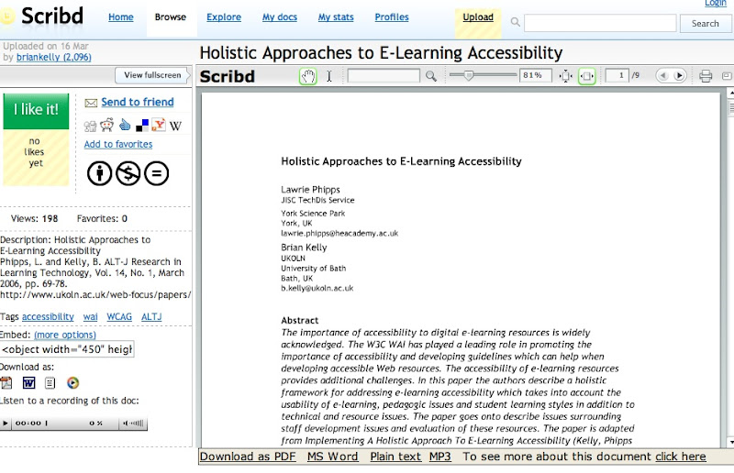Toggle fit-to-page view mode
This screenshot has width=734, height=473.
(566, 76)
